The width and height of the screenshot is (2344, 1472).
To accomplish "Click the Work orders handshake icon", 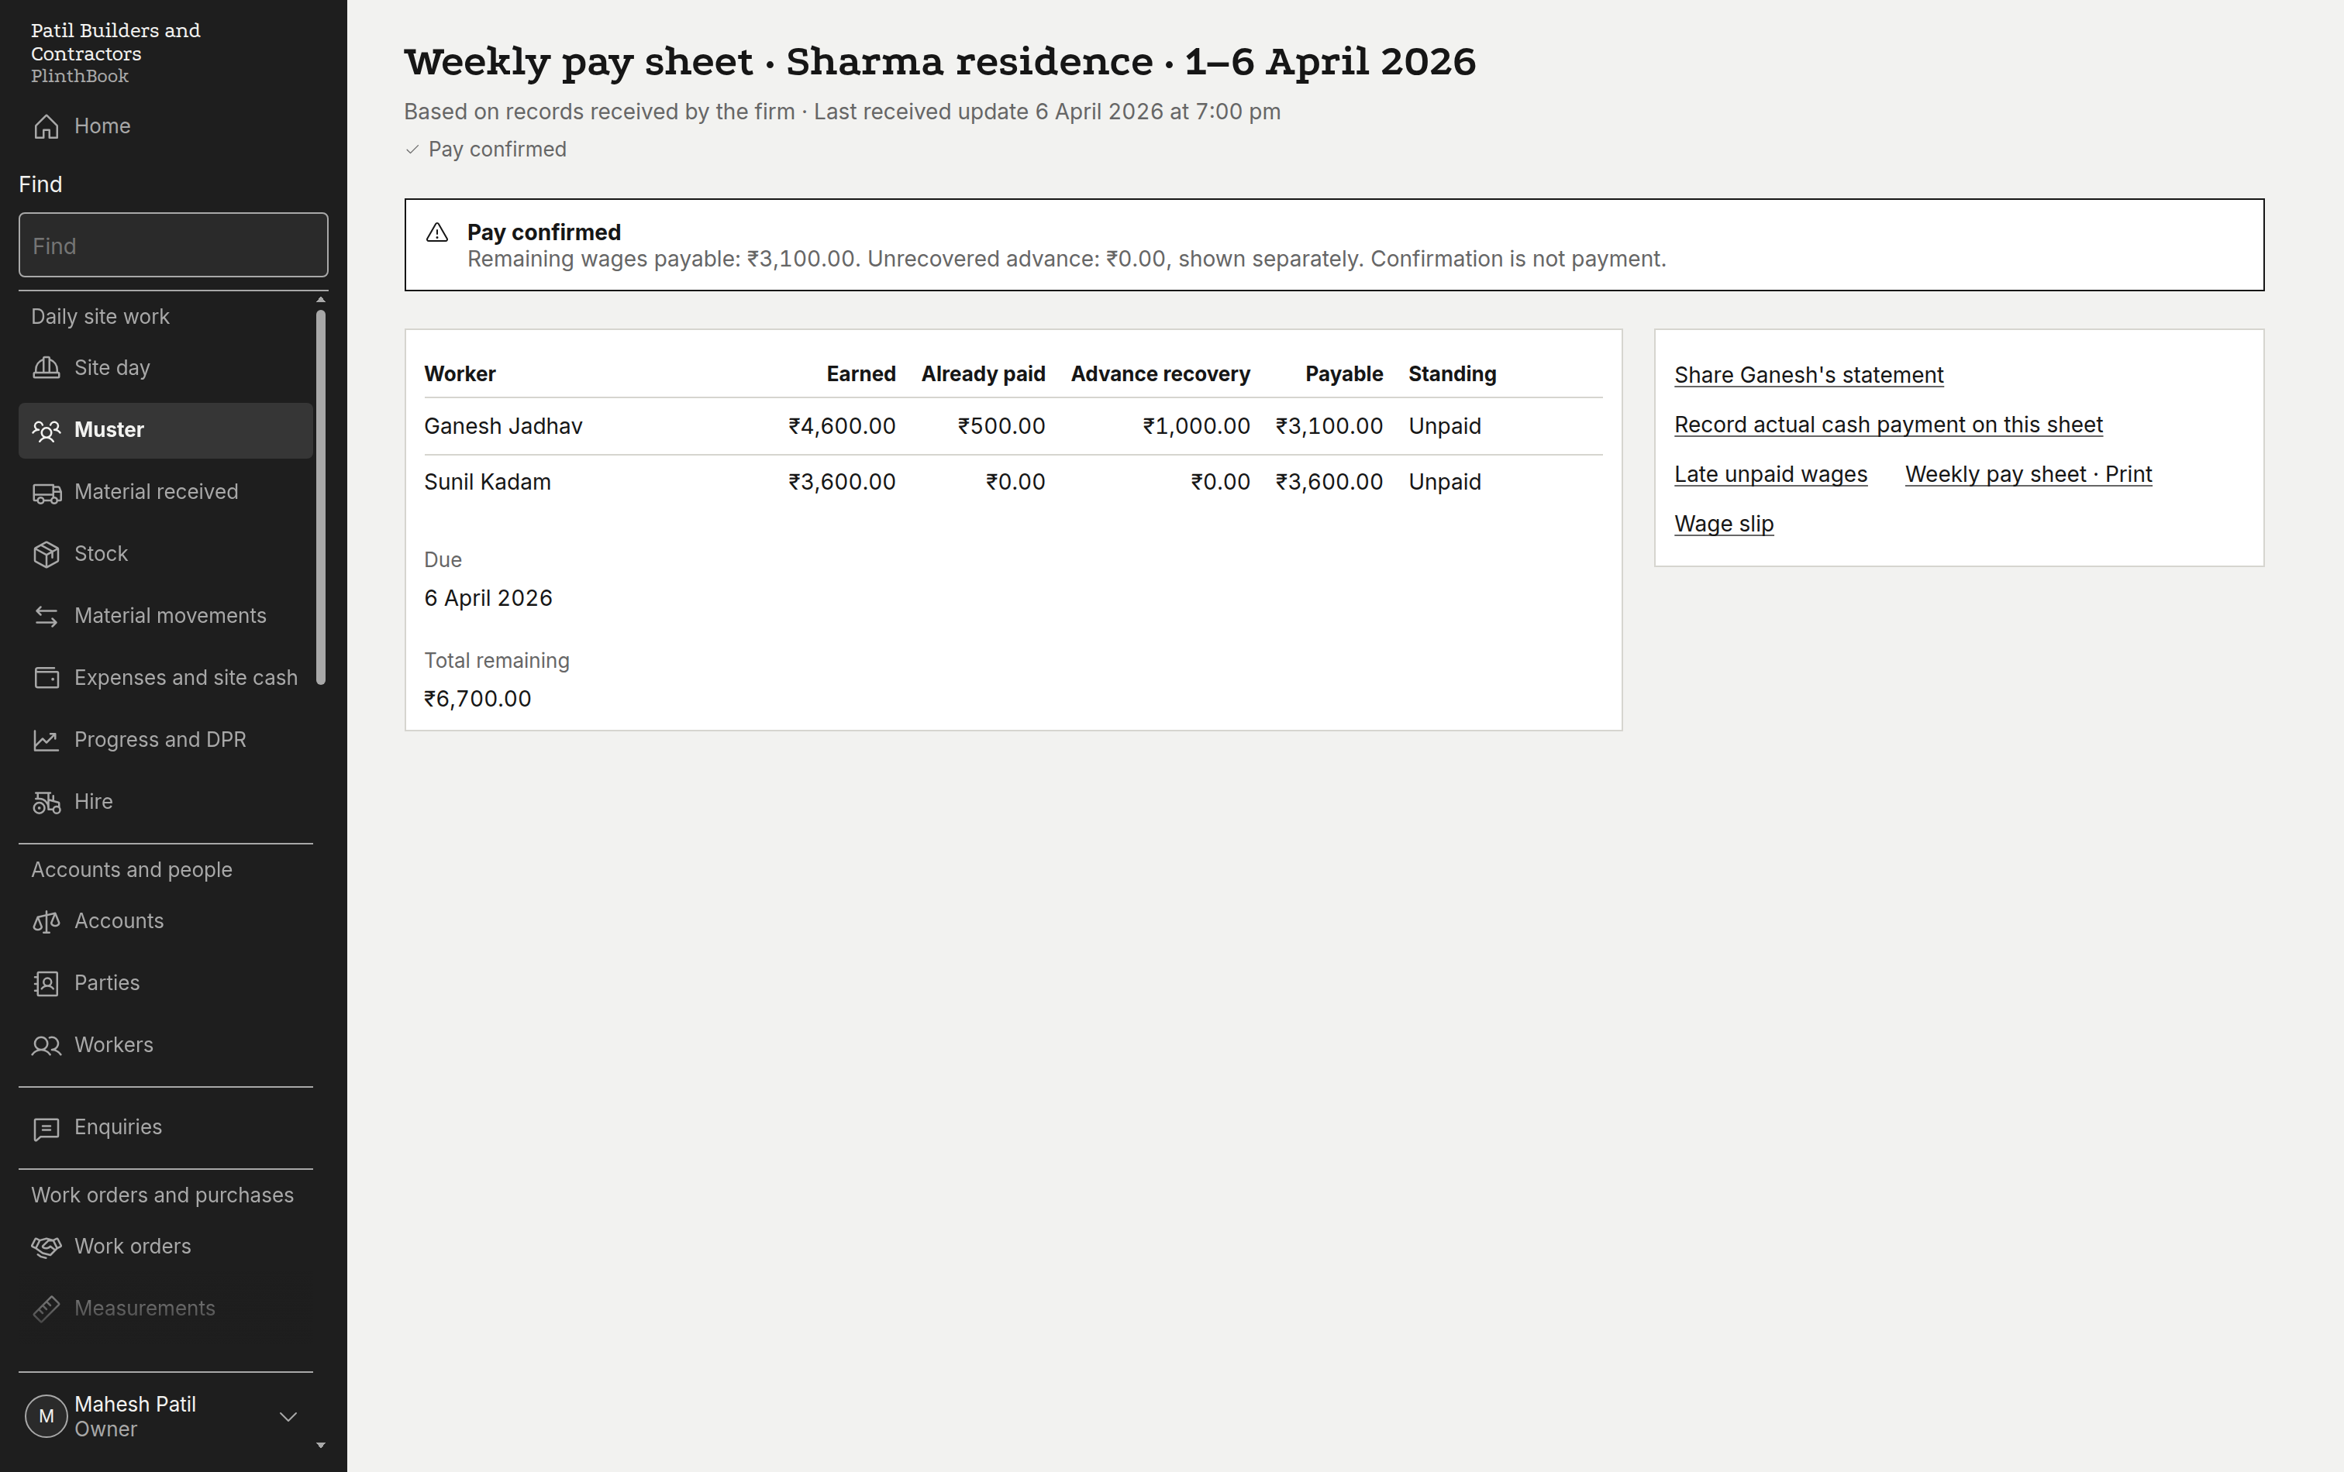I will tap(46, 1247).
